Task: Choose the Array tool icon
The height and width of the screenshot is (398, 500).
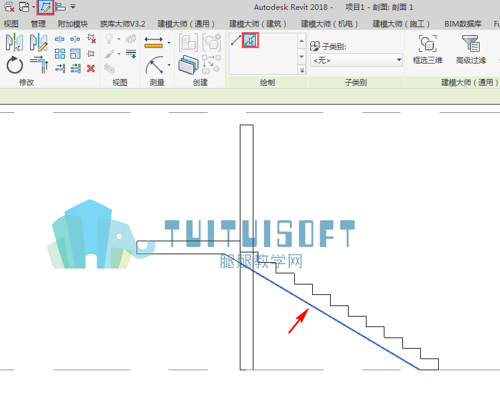Action: 59,54
